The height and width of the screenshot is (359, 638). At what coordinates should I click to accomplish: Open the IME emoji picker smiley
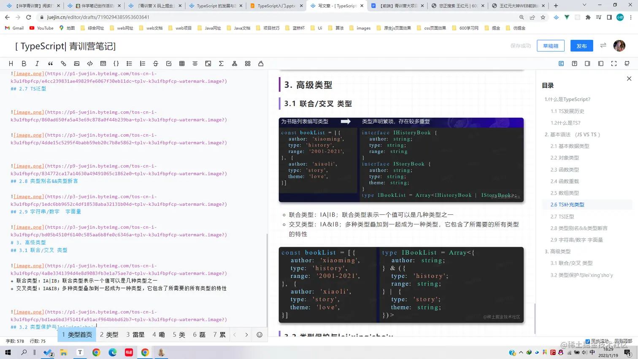click(x=260, y=335)
